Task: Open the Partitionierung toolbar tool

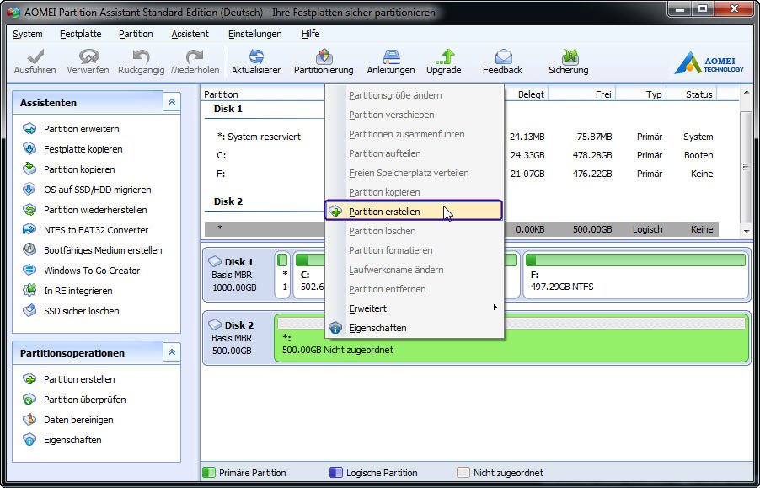Action: click(324, 56)
